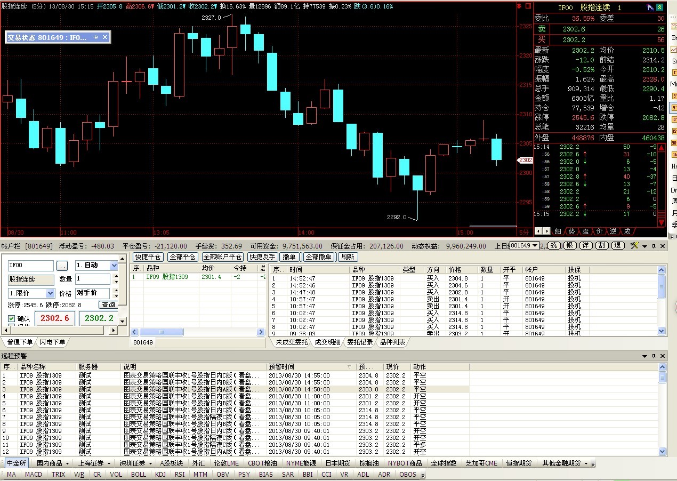Select the 5-minute period icon in right sidebar
The width and height of the screenshot is (677, 481).
(x=673, y=107)
